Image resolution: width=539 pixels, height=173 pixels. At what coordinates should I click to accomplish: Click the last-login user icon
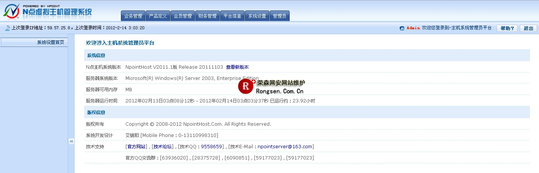point(7,28)
